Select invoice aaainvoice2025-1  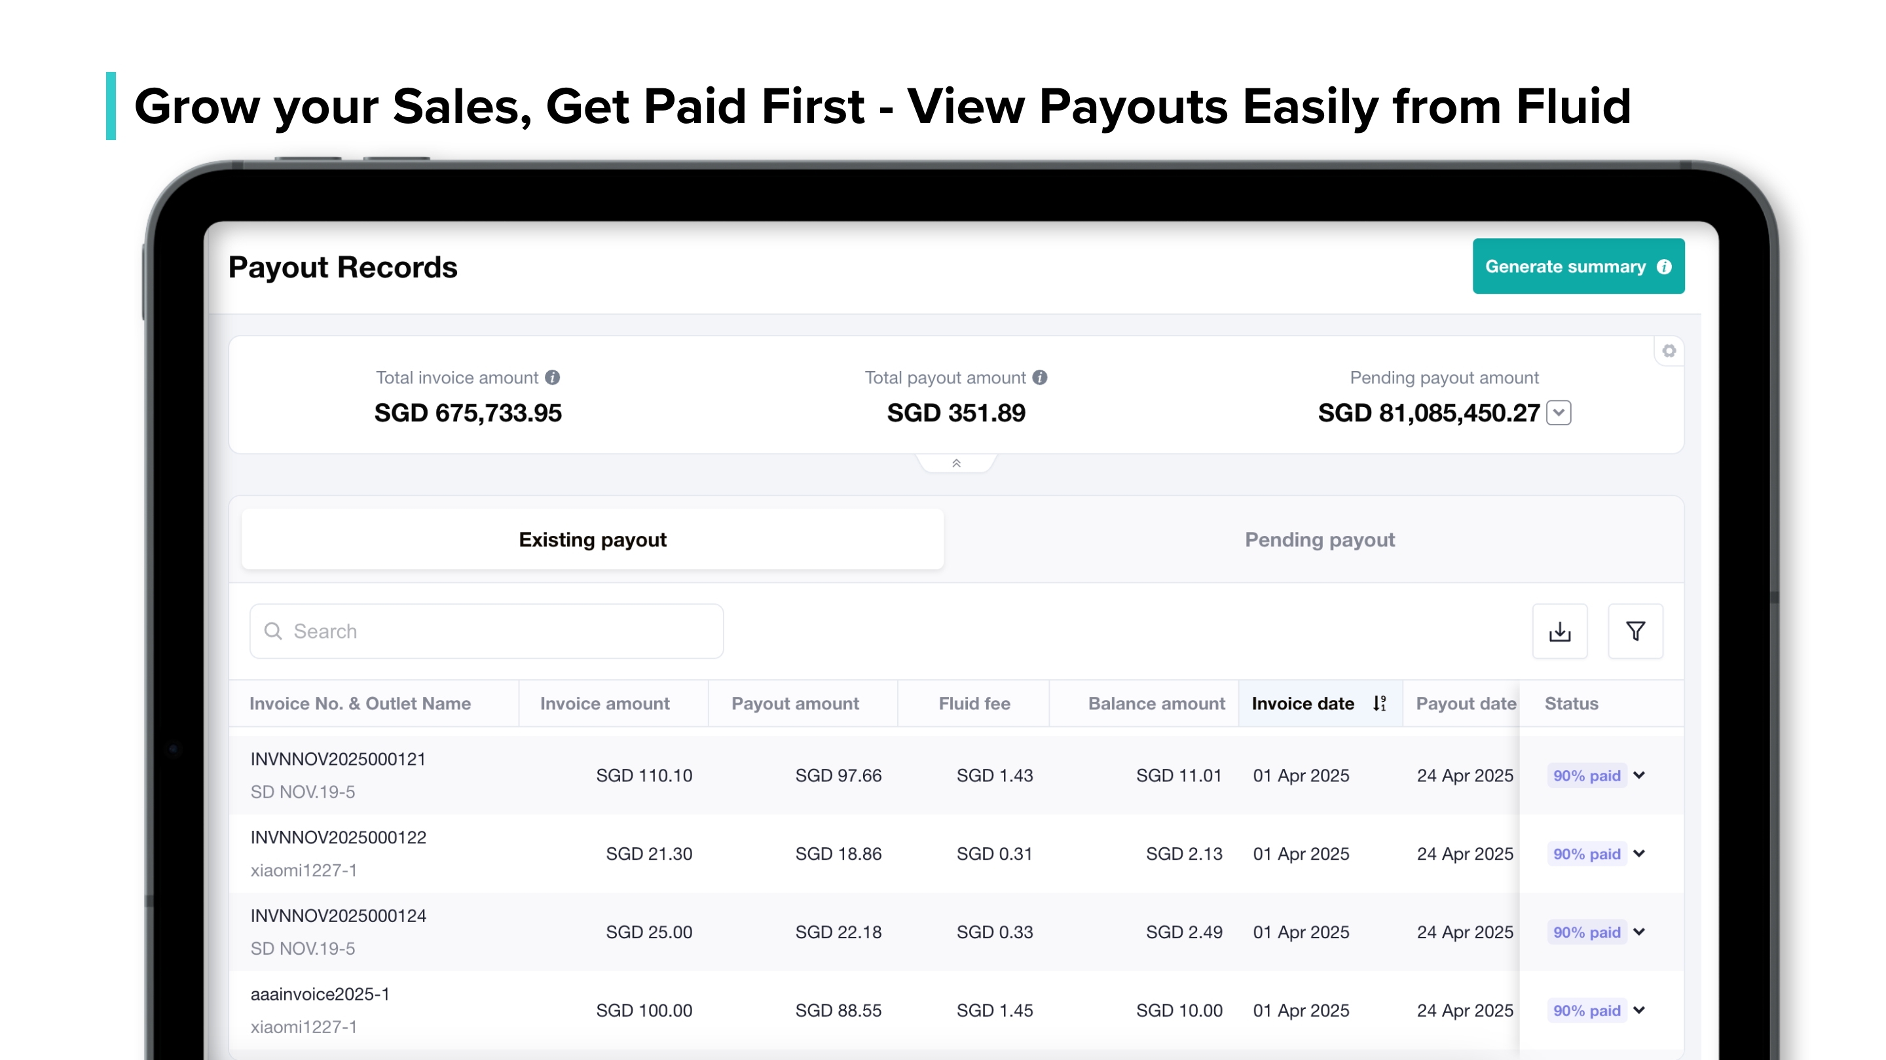coord(320,994)
